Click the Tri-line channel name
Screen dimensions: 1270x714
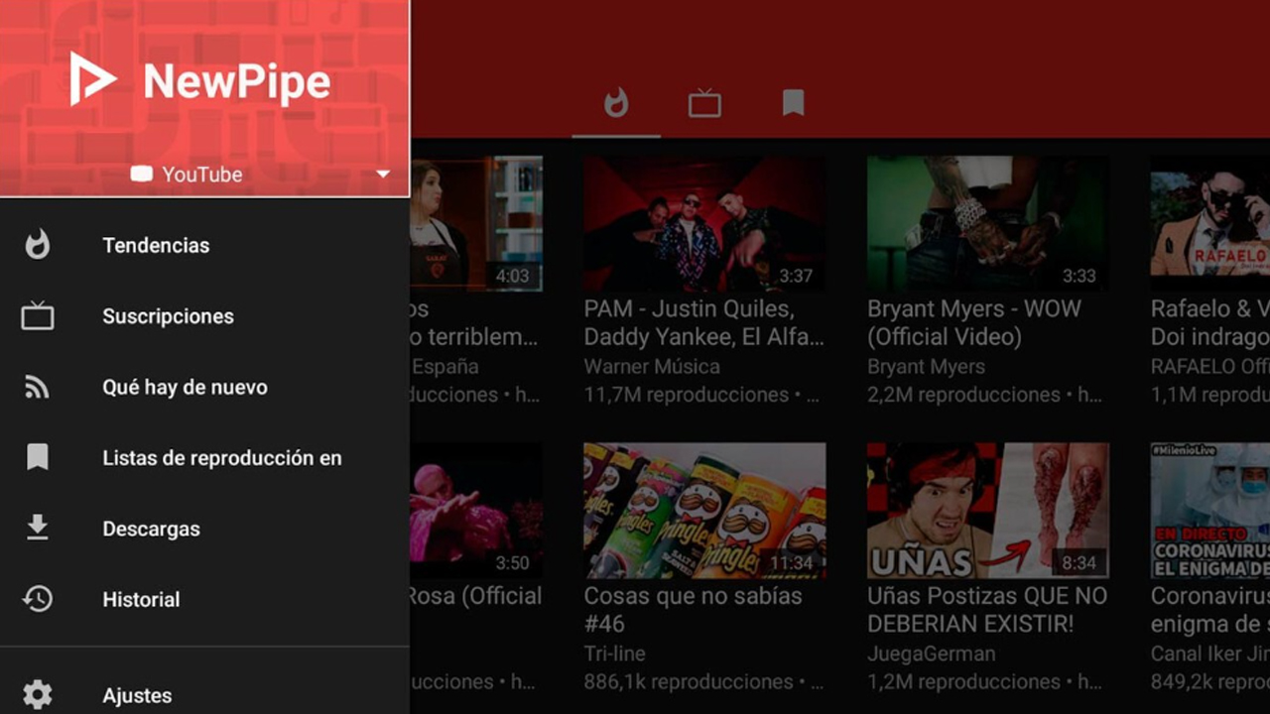[x=615, y=654]
